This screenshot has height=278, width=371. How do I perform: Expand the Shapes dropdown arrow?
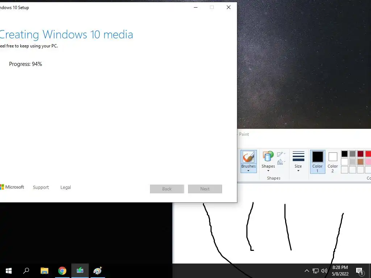(268, 171)
